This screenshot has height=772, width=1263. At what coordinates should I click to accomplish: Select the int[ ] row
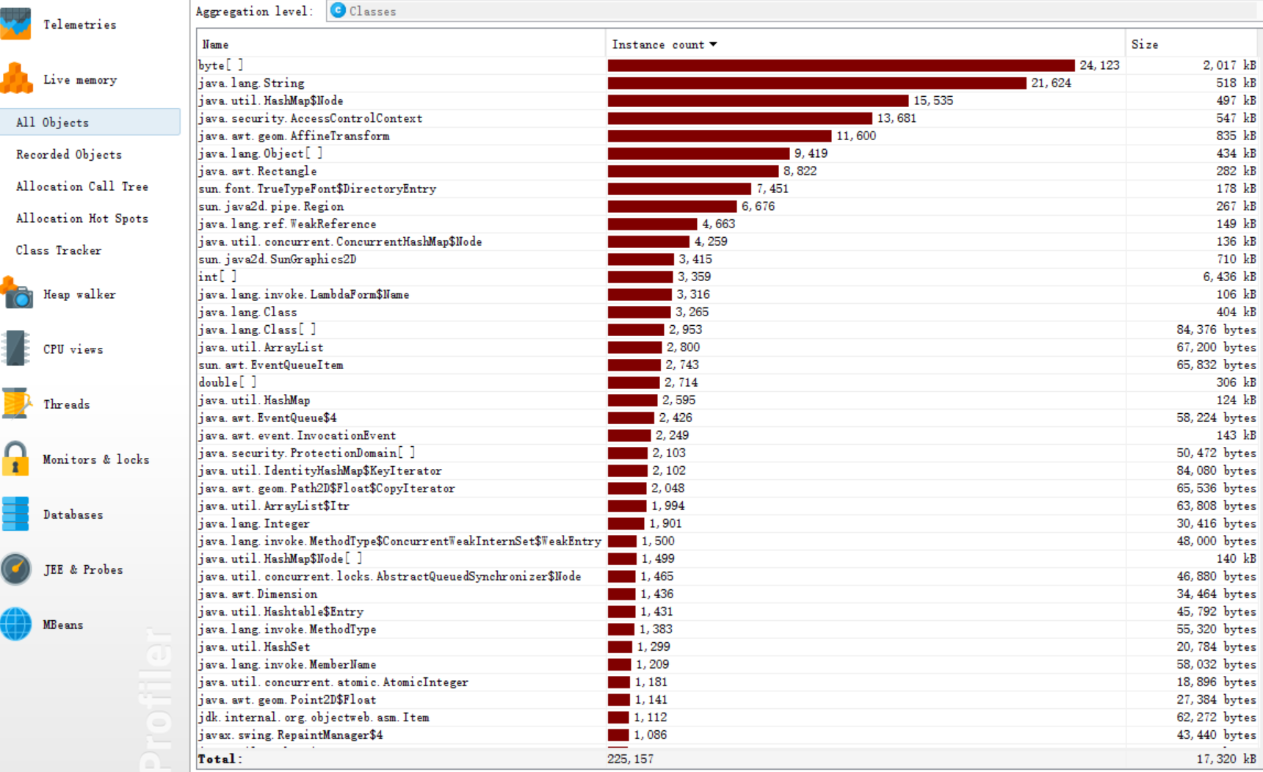728,277
